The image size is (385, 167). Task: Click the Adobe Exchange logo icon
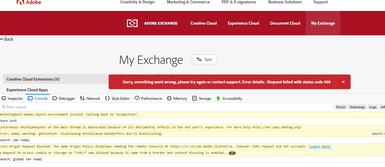pyautogui.click(x=132, y=23)
